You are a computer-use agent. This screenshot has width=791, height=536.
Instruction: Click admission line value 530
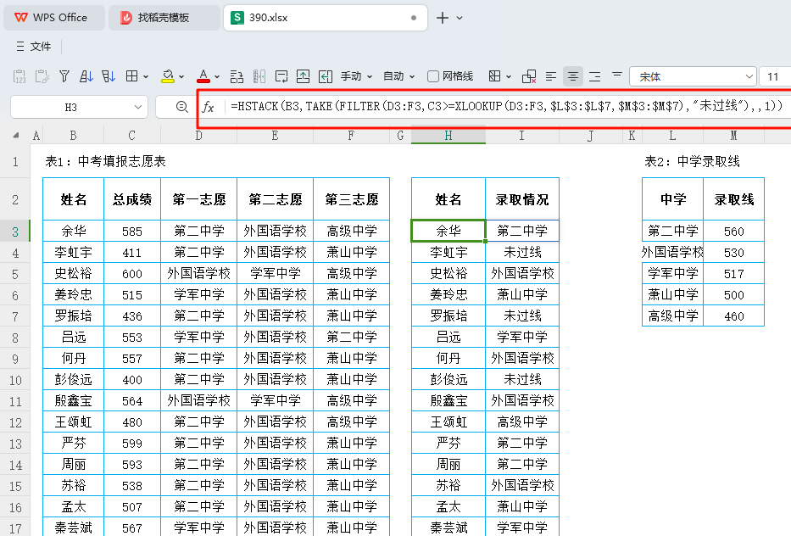click(x=733, y=253)
